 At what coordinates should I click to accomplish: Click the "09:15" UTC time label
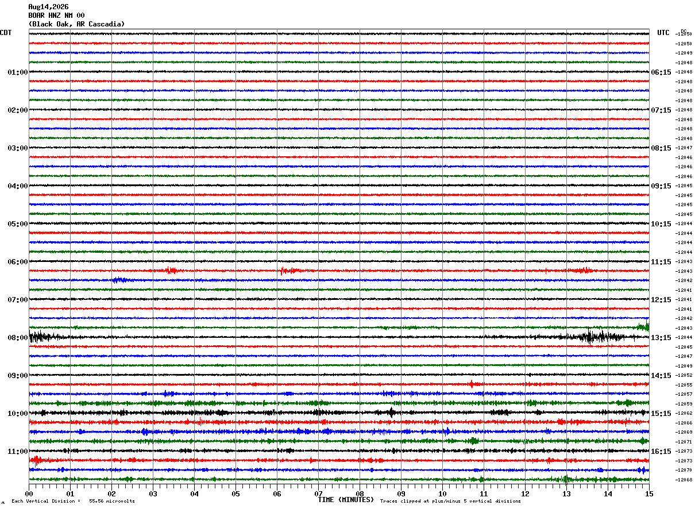coord(661,186)
